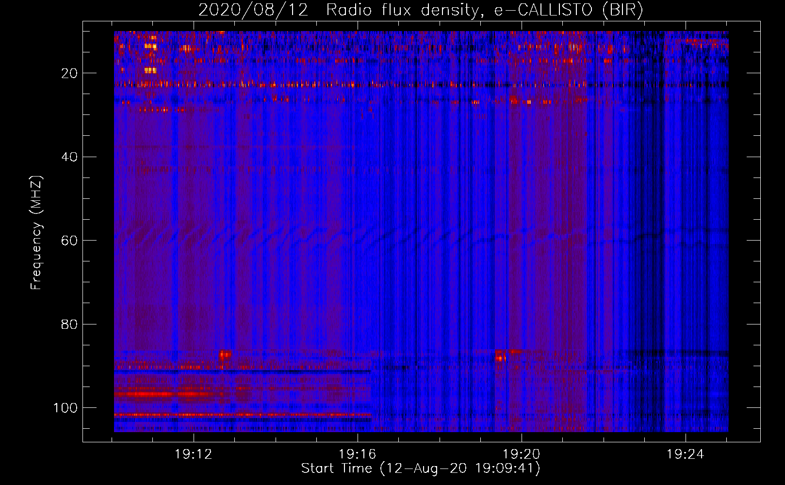The width and height of the screenshot is (785, 485).
Task: Click the 80 MHz frequency tick label
Action: pos(69,324)
